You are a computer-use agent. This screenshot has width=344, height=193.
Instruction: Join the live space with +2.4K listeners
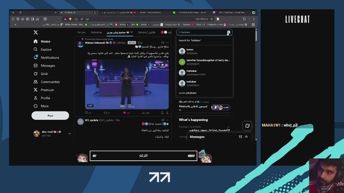tap(220, 107)
